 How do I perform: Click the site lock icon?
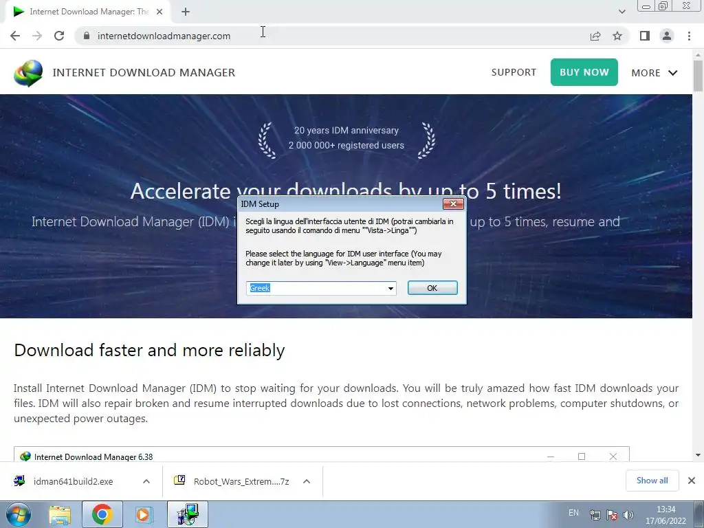(x=87, y=36)
